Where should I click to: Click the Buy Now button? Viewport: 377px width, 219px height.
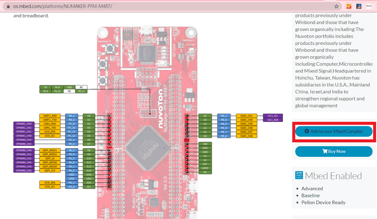pos(334,151)
